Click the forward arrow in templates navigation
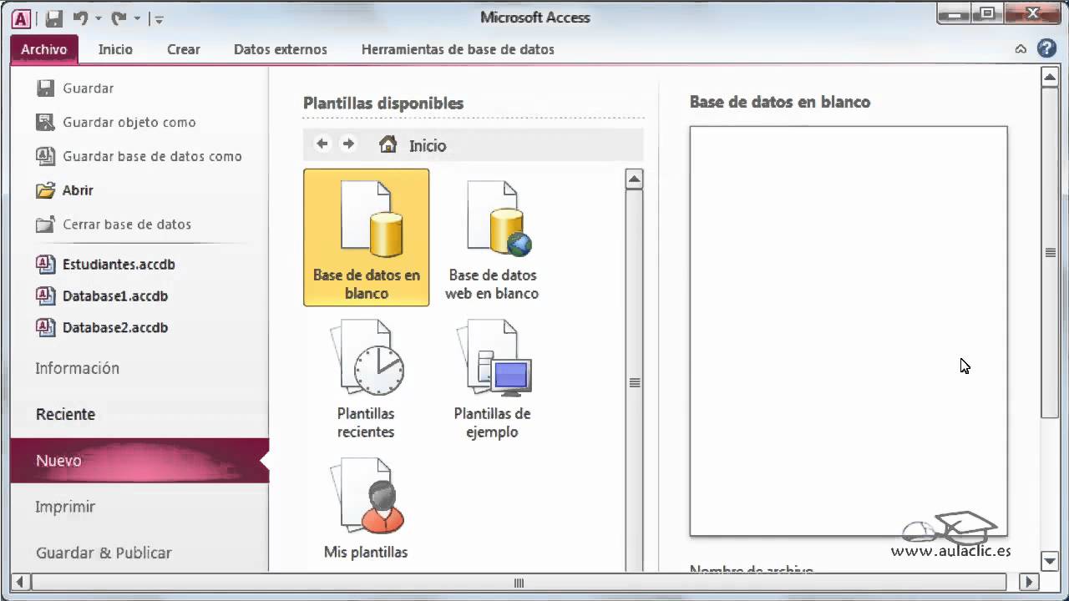Image resolution: width=1069 pixels, height=601 pixels. (x=348, y=144)
